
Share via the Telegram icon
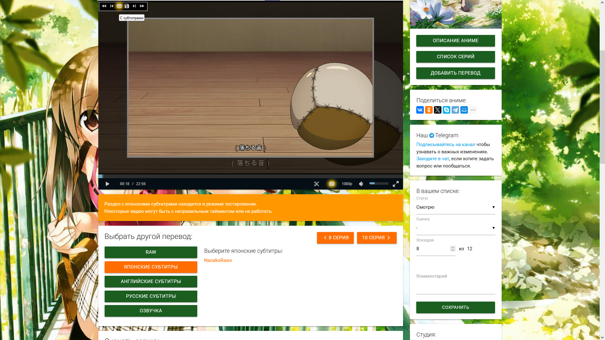[x=455, y=110]
